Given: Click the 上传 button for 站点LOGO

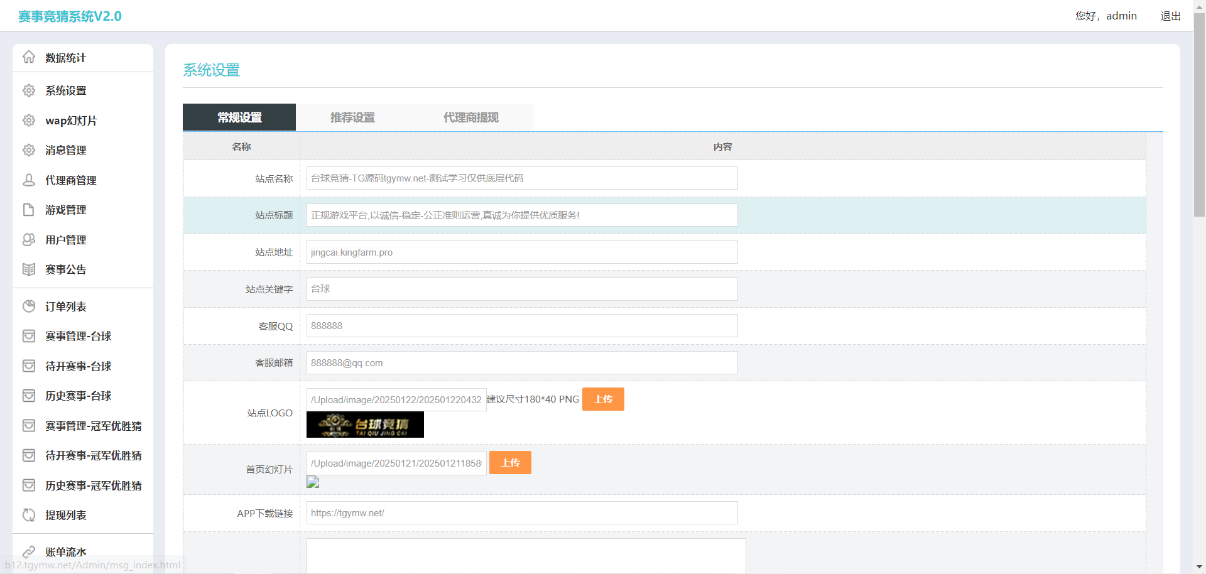Looking at the screenshot, I should 603,399.
